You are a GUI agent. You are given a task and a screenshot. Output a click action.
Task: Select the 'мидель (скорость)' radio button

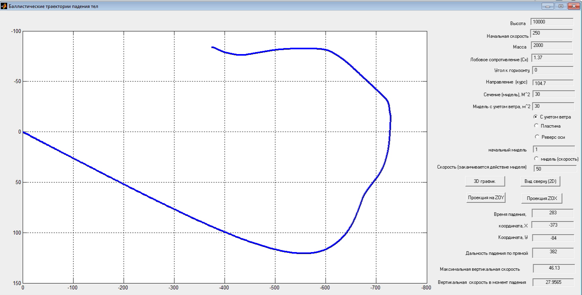point(536,159)
